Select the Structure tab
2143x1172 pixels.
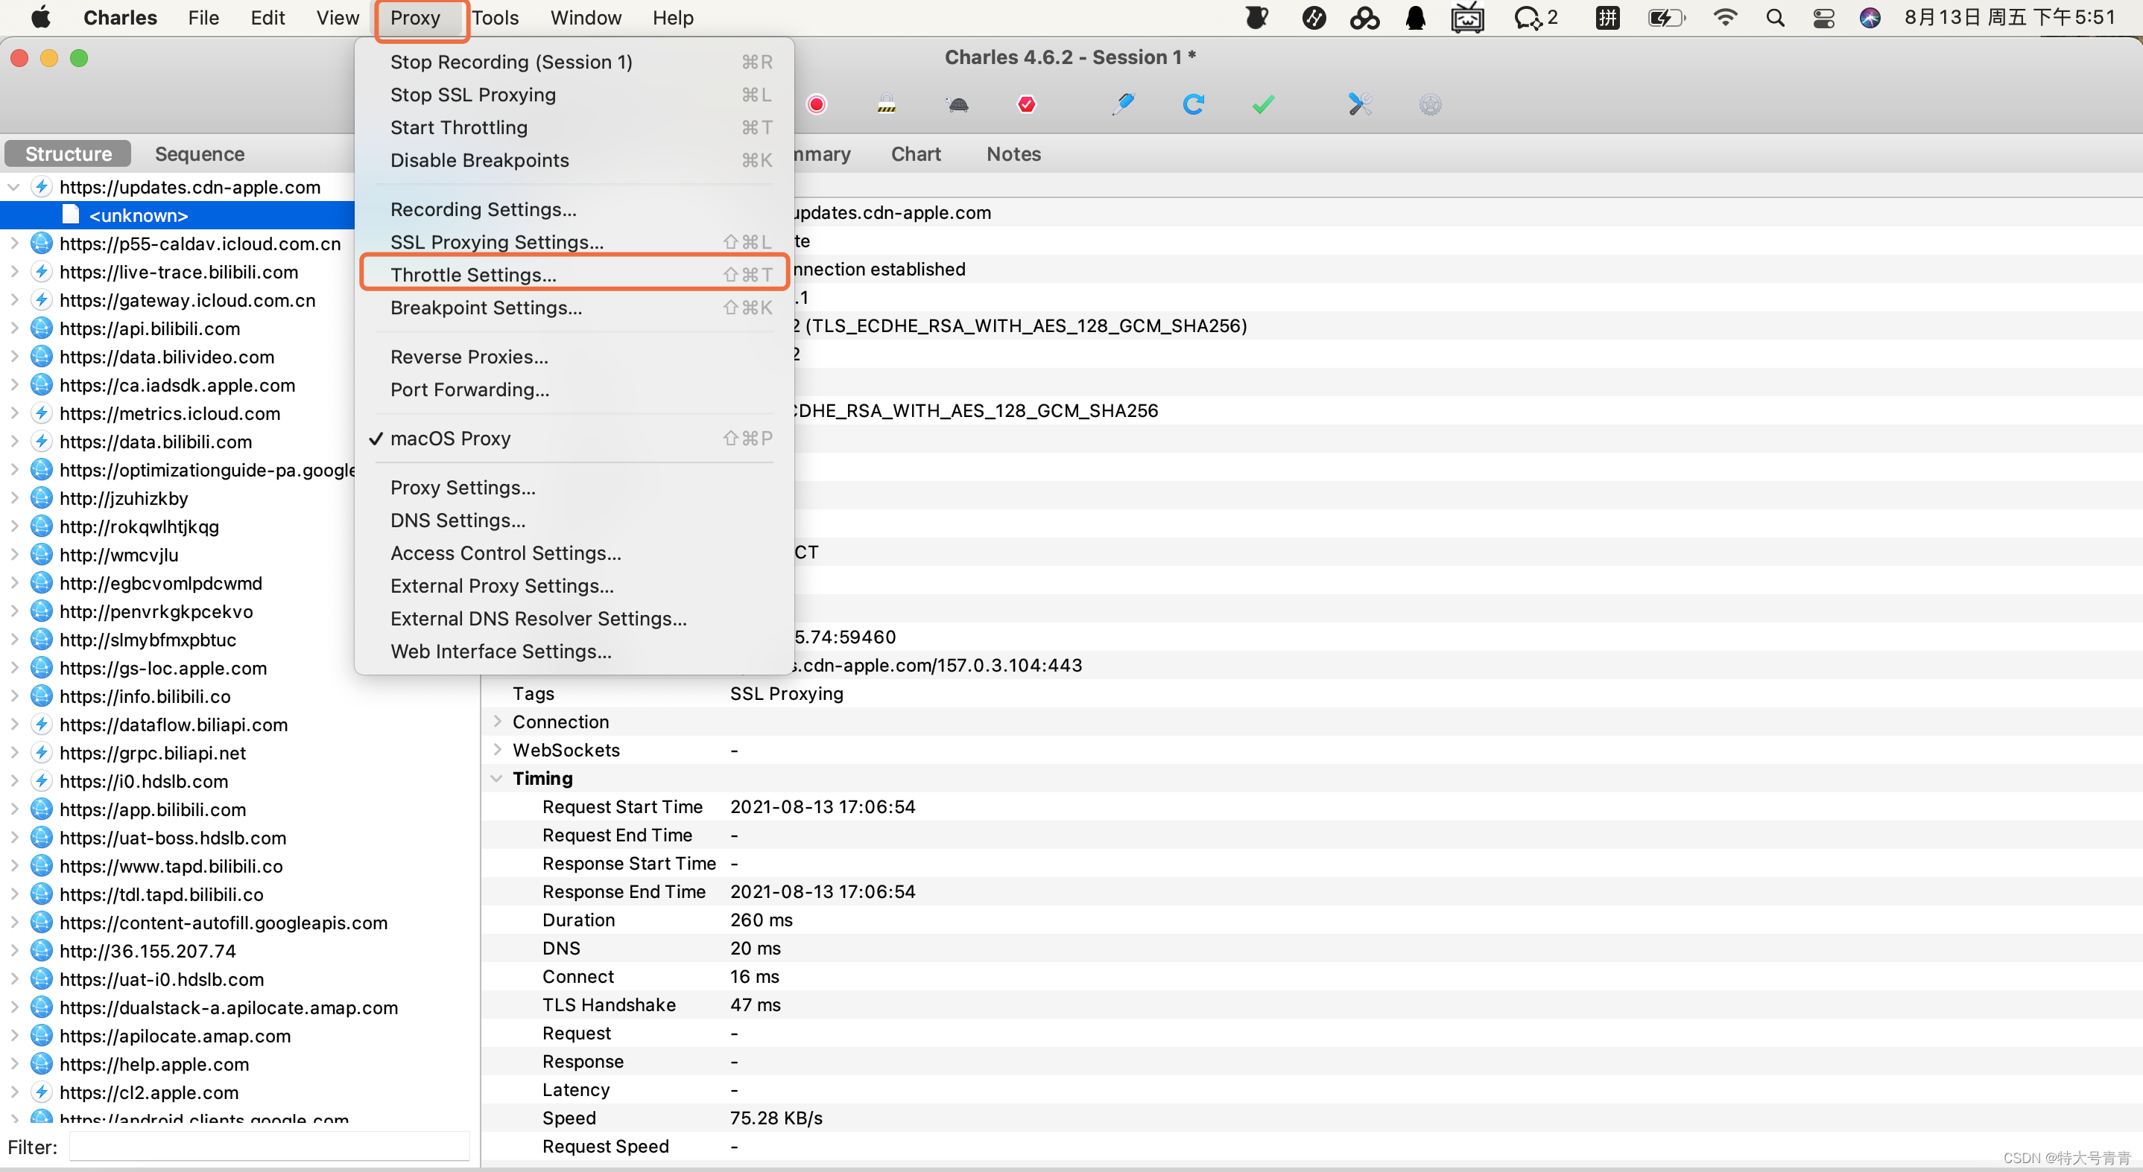pos(69,154)
